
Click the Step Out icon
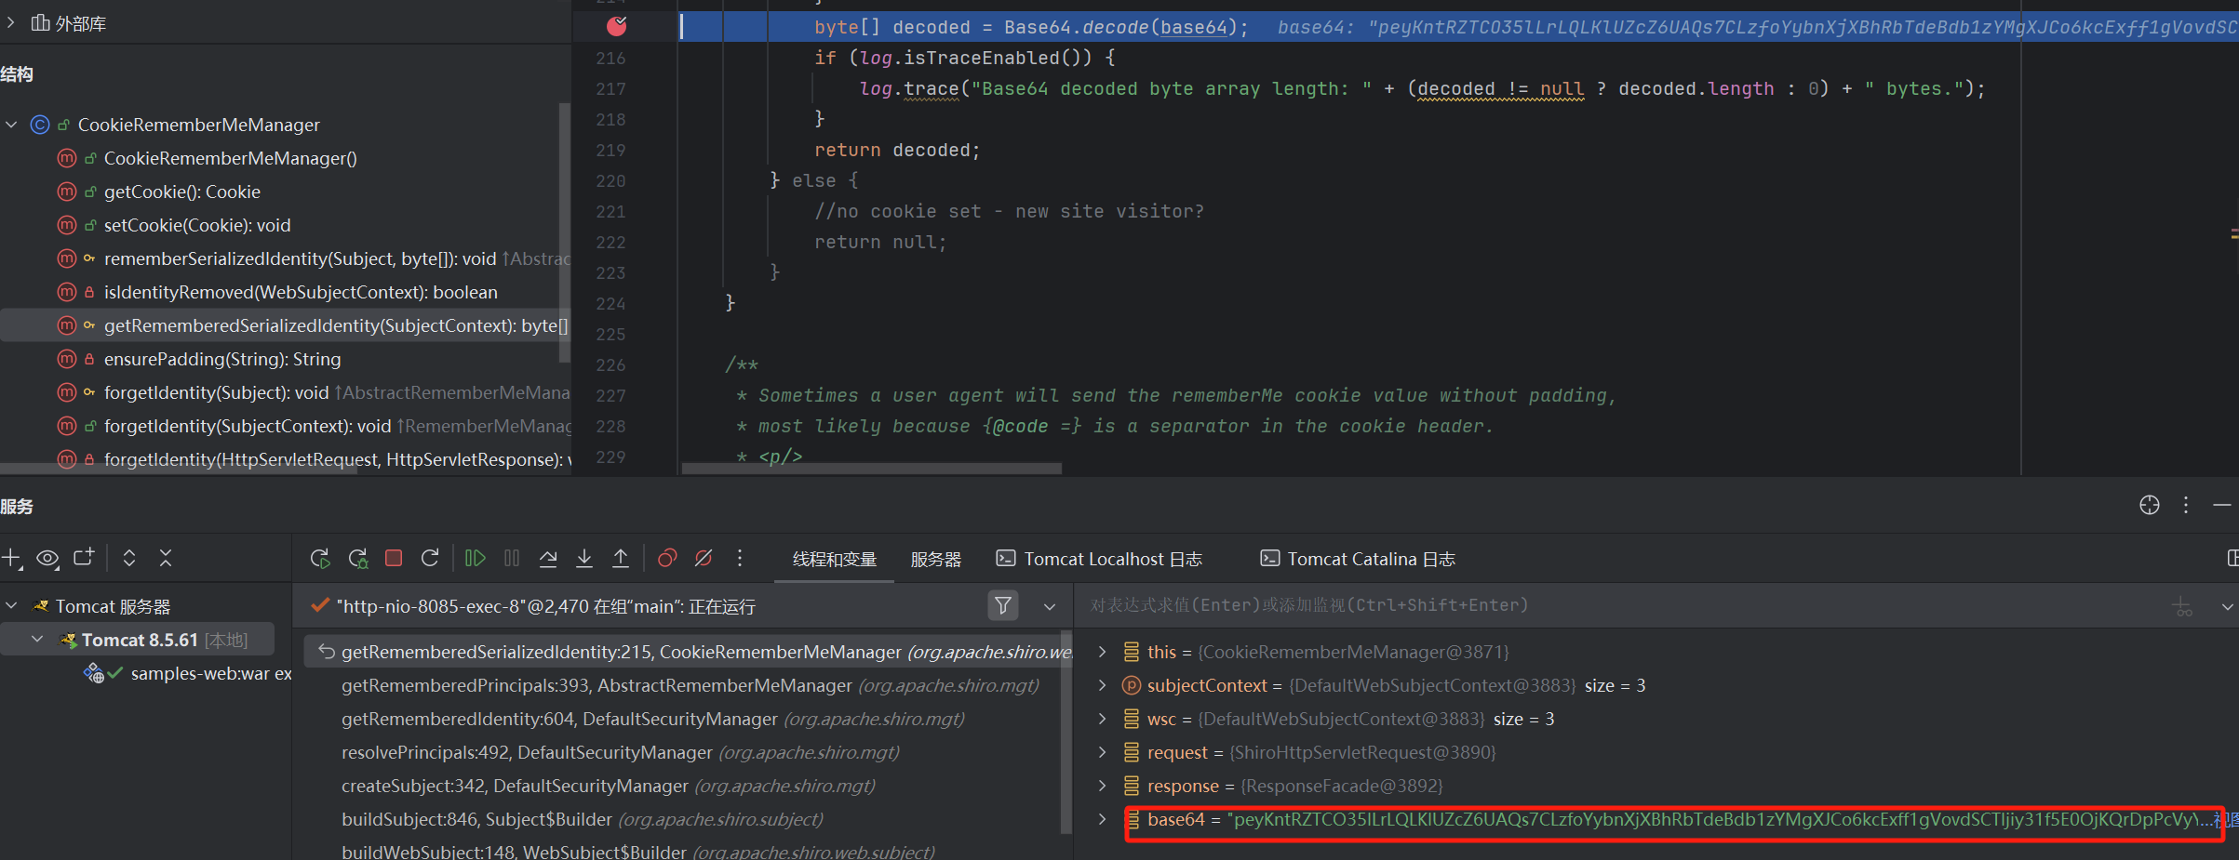(621, 558)
